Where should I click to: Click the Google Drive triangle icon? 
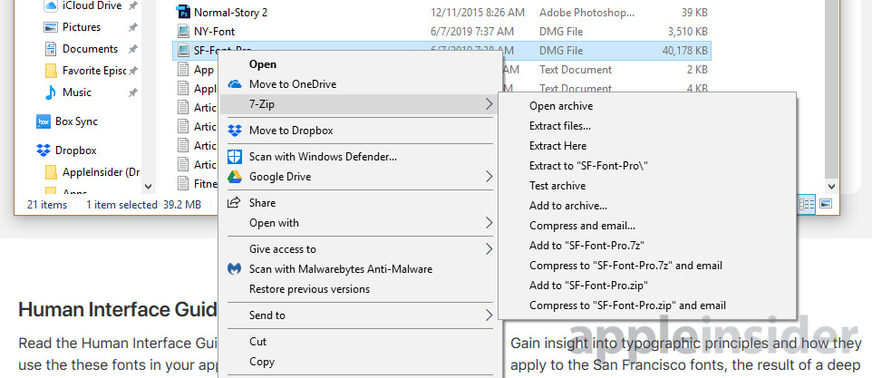coord(234,177)
